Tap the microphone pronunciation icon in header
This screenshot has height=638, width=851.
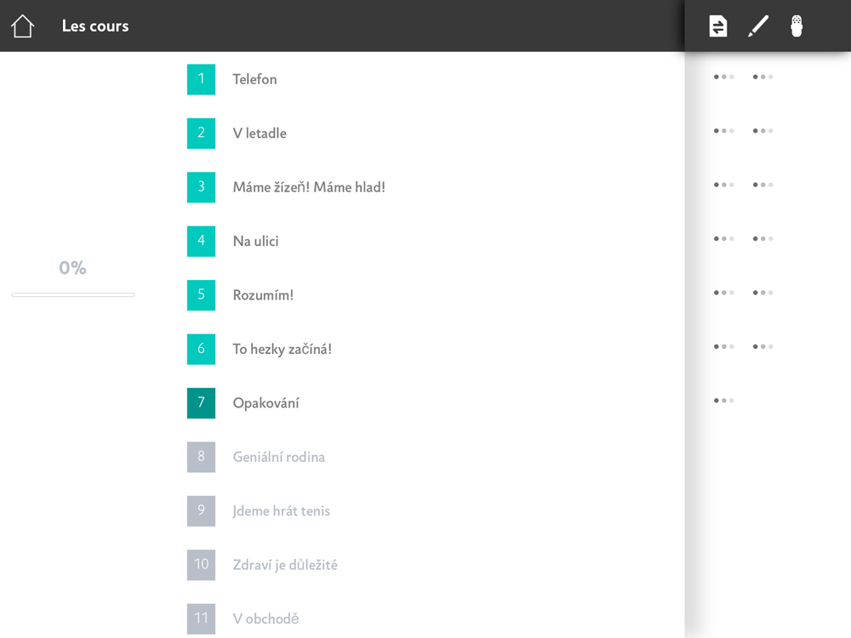pos(797,26)
